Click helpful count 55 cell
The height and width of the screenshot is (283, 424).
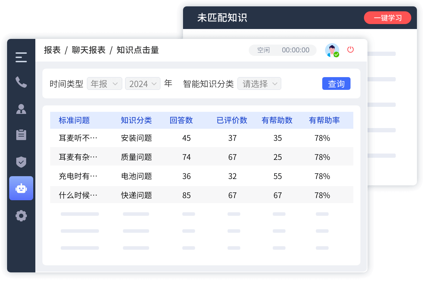278,176
